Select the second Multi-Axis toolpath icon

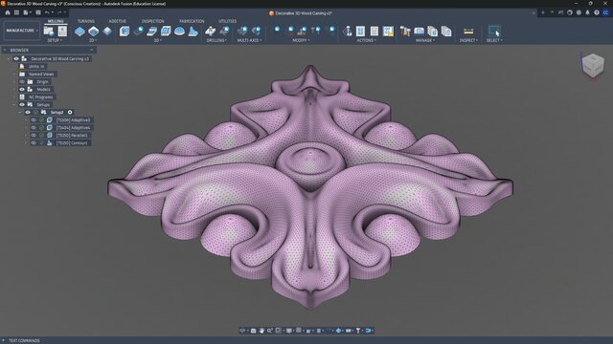pos(256,32)
